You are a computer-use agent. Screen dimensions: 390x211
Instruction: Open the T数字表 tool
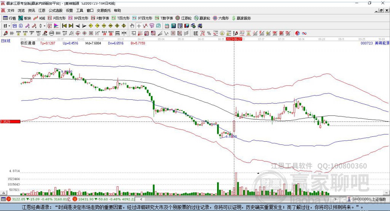(164, 18)
